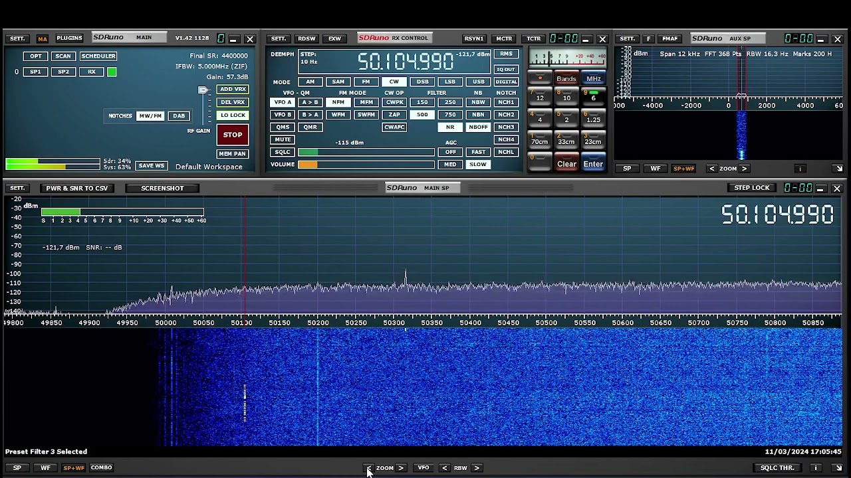851x478 pixels.
Task: Click the RF GAIN slider handle
Action: pos(203,90)
